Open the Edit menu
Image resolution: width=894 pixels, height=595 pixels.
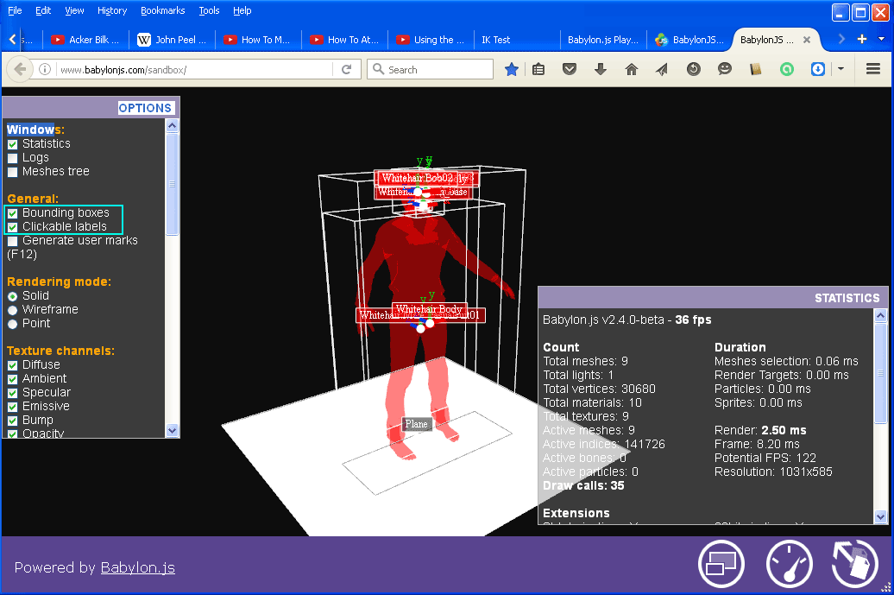(43, 10)
